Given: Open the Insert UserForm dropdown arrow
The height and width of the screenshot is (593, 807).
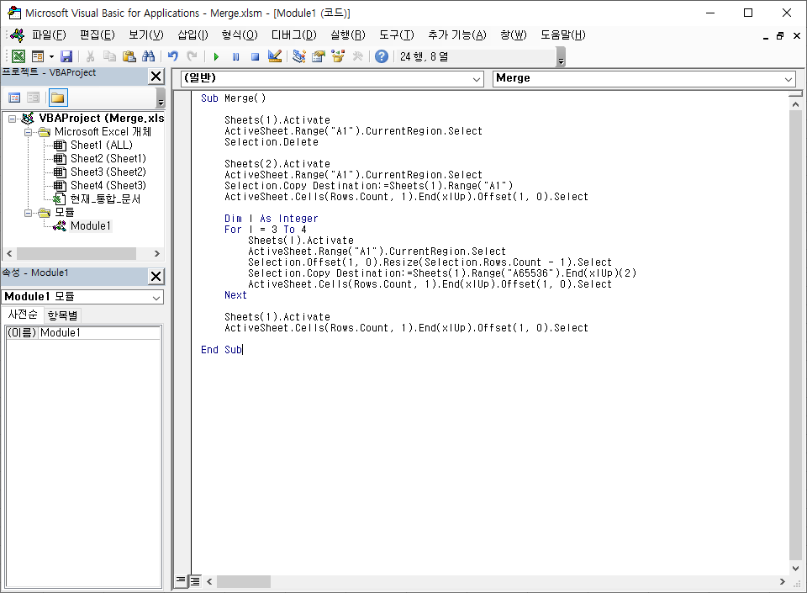Looking at the screenshot, I should 51,56.
